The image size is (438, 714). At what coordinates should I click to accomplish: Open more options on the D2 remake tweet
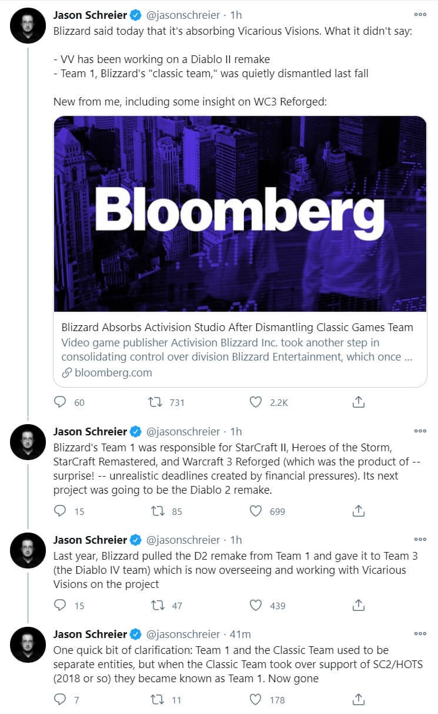420,540
